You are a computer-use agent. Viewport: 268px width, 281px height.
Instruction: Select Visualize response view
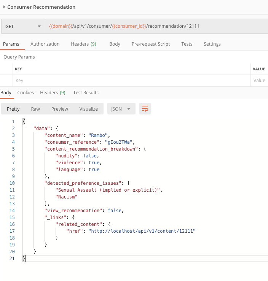point(89,109)
